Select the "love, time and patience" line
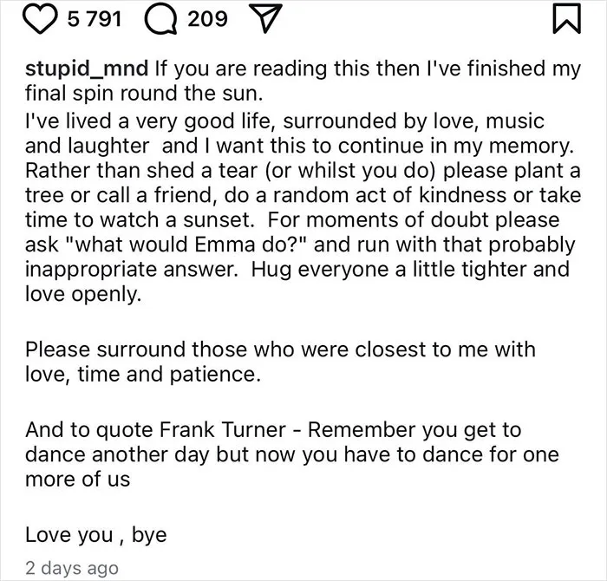This screenshot has height=581, width=607. [x=143, y=375]
